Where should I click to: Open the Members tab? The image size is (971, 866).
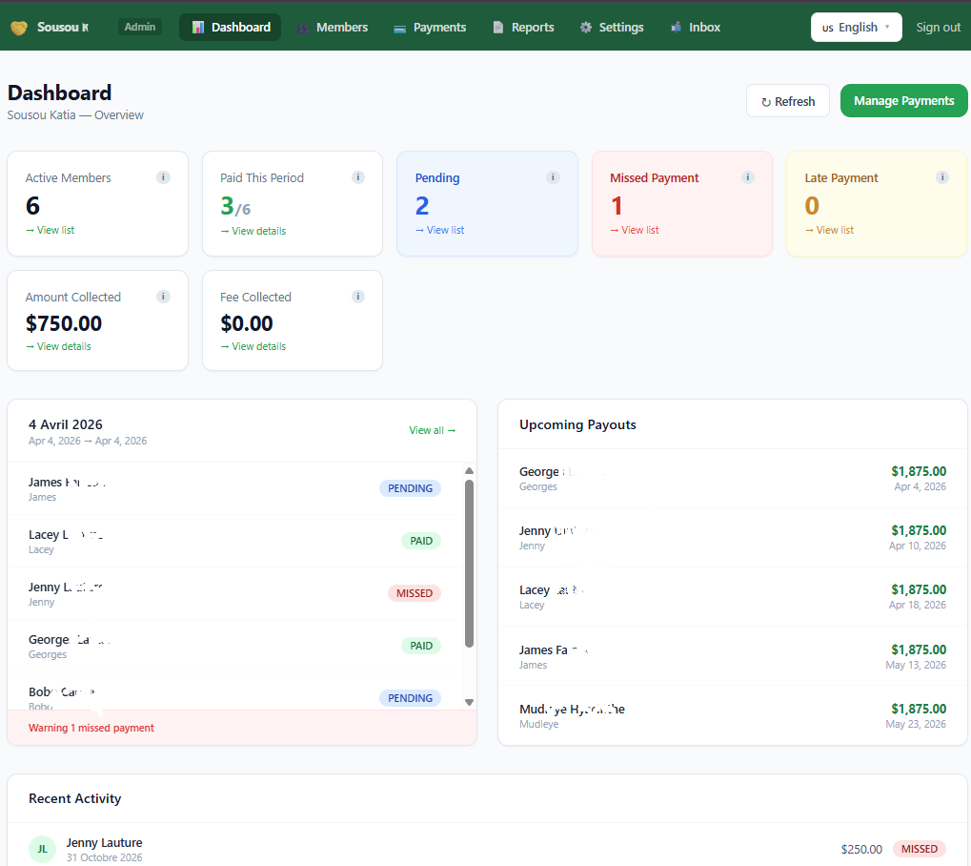pos(331,28)
